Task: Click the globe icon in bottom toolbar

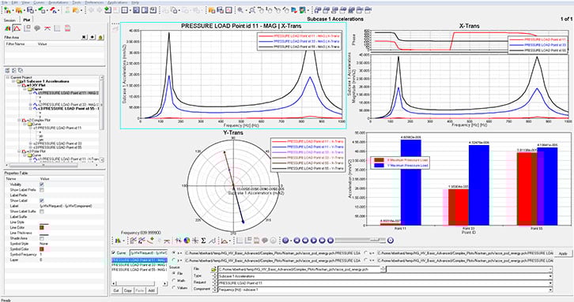Action: 187,240
